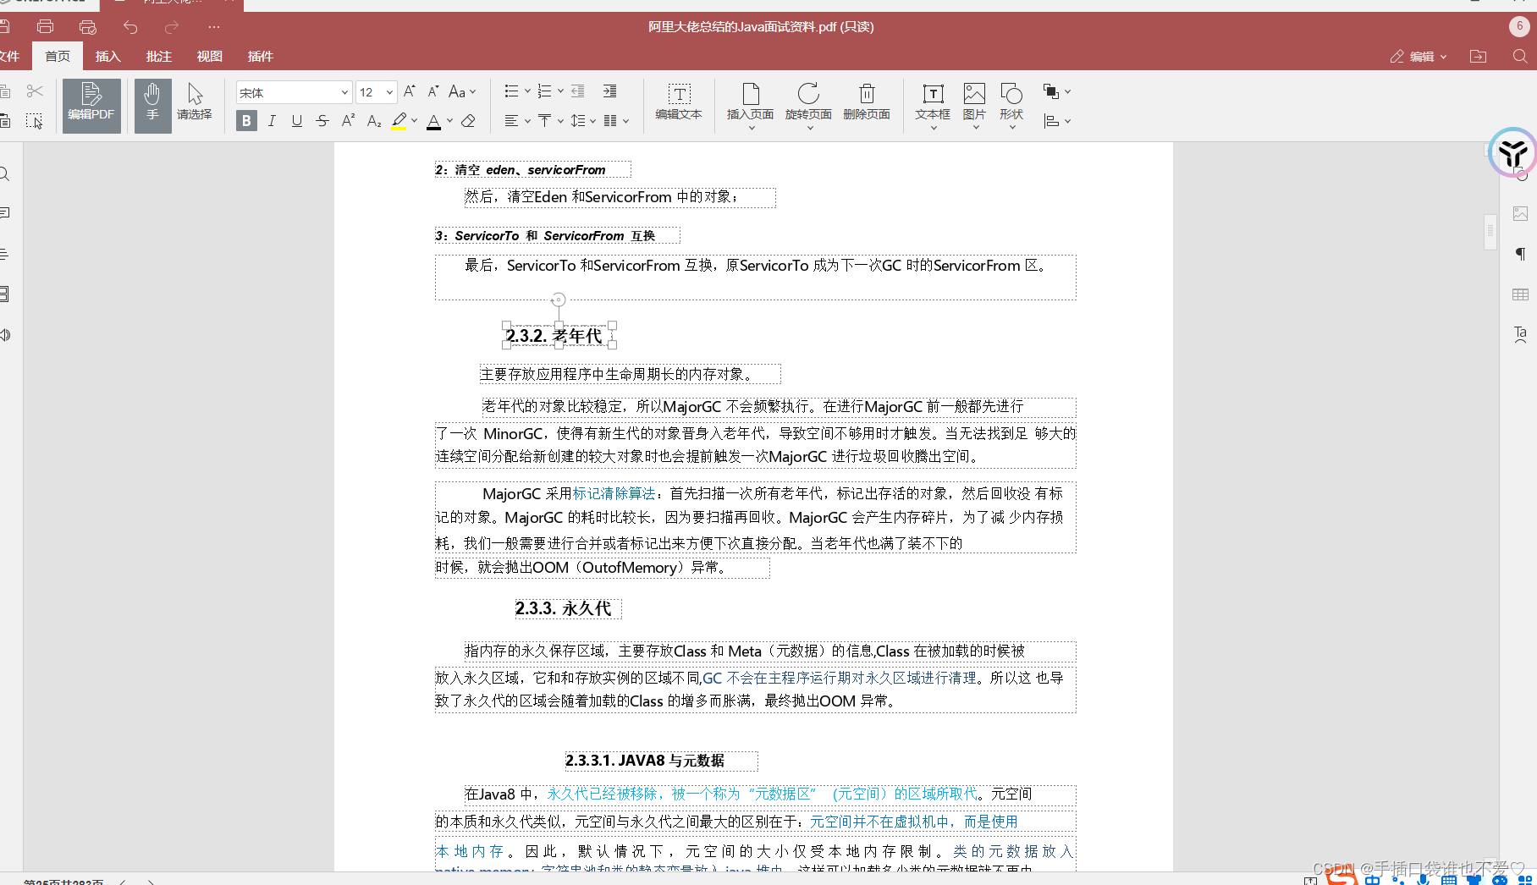Image resolution: width=1537 pixels, height=885 pixels.
Task: Select the Hand (手) tool
Action: (152, 106)
